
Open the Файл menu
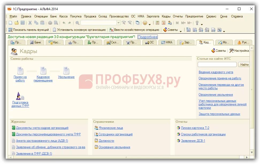pos(13,16)
